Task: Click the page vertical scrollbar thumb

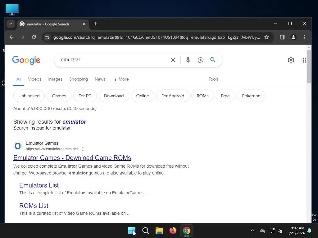Action: coord(309,66)
